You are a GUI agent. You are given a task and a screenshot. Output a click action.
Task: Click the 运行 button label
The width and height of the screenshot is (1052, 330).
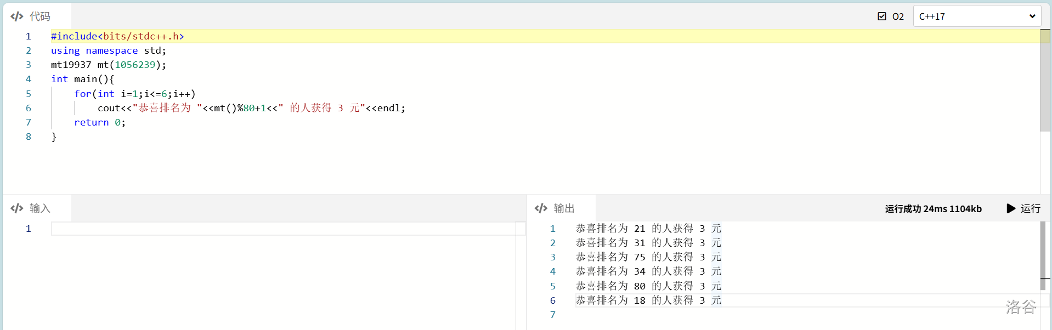click(x=1030, y=208)
